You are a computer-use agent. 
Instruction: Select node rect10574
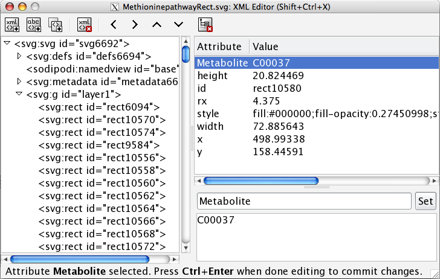102,132
